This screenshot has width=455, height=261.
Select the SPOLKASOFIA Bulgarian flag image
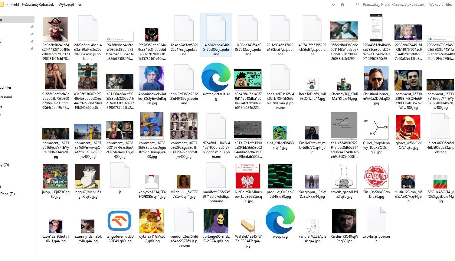coord(440,181)
